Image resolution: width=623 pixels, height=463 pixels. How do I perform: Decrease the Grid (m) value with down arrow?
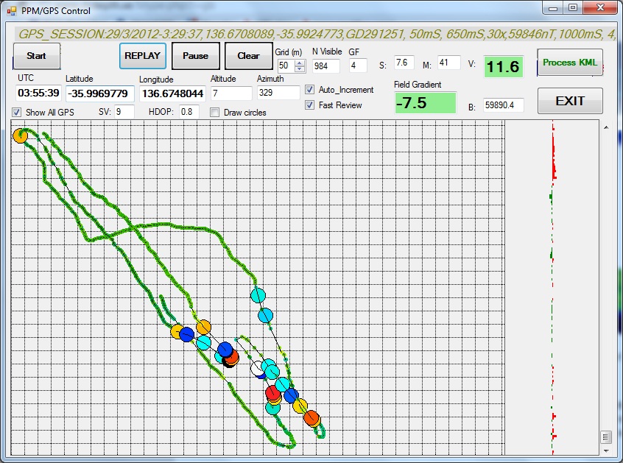tap(300, 69)
